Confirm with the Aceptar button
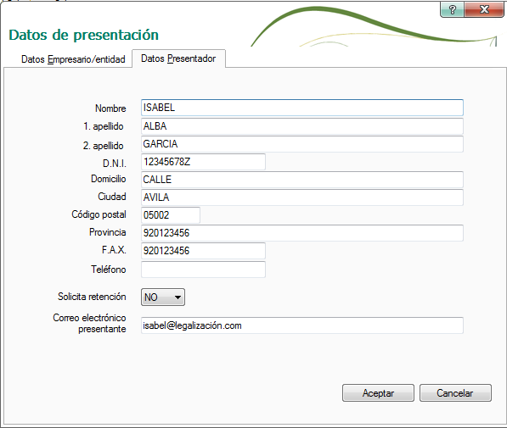 pos(378,392)
